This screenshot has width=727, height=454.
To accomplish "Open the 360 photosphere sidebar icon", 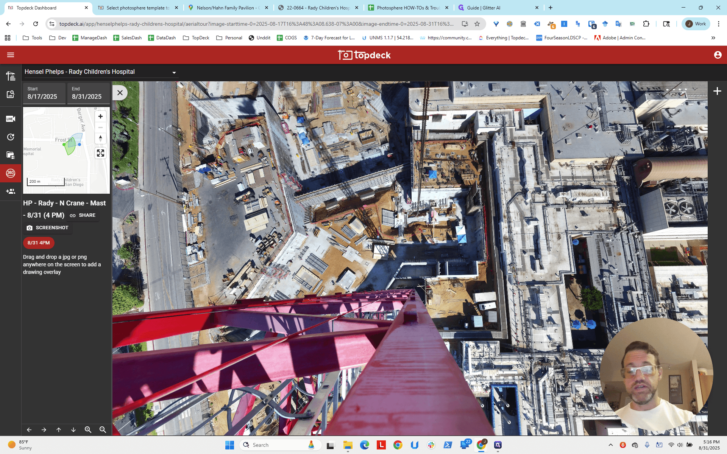I will click(11, 173).
